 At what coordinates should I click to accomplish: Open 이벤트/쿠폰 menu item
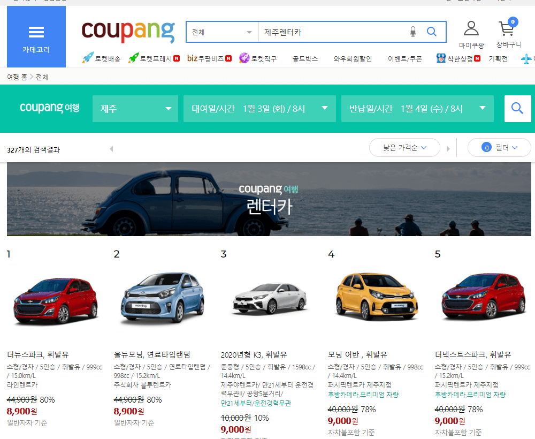[404, 59]
